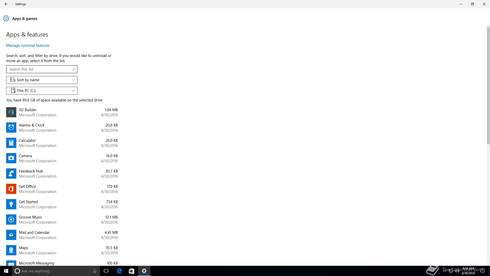This screenshot has width=490, height=276.
Task: Launch Microsoft Edge from the taskbar
Action: tap(119, 271)
